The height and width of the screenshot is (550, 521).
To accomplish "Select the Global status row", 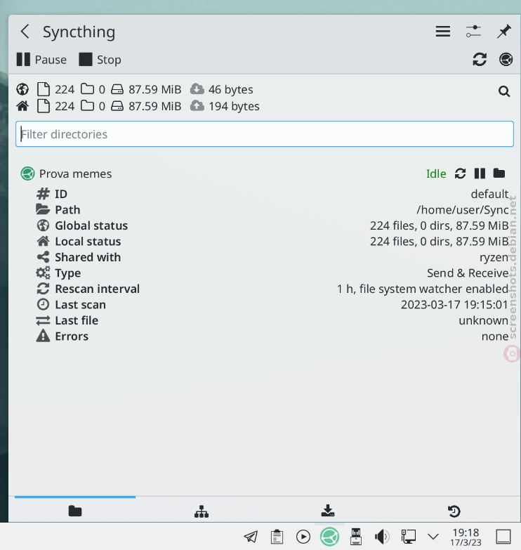I will tap(272, 225).
